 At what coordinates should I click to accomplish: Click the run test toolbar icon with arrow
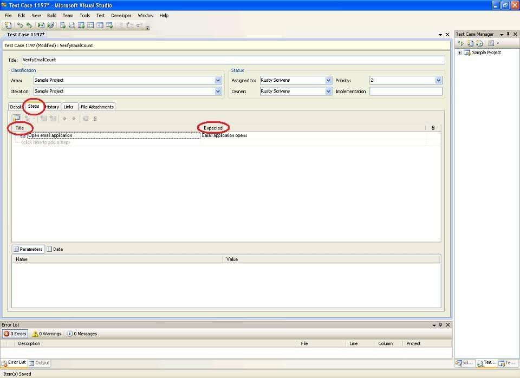(20, 25)
